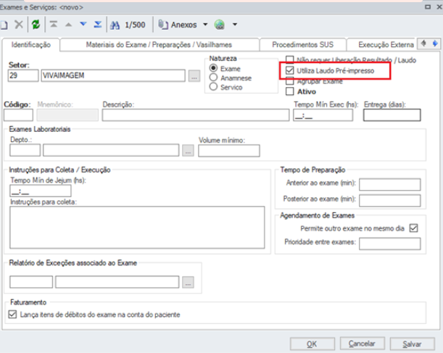Open Depto lookup ellipsis button
443x353 pixels.
188,151
